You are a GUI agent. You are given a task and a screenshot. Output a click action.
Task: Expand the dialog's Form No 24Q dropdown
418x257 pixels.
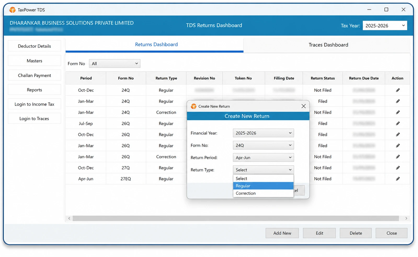pyautogui.click(x=263, y=145)
